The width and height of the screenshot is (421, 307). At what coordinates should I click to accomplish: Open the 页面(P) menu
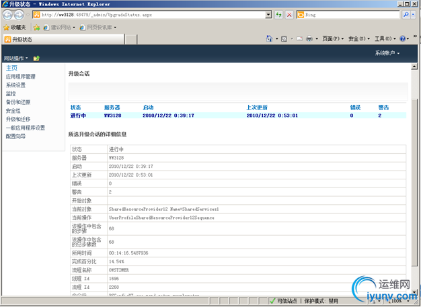pyautogui.click(x=333, y=39)
